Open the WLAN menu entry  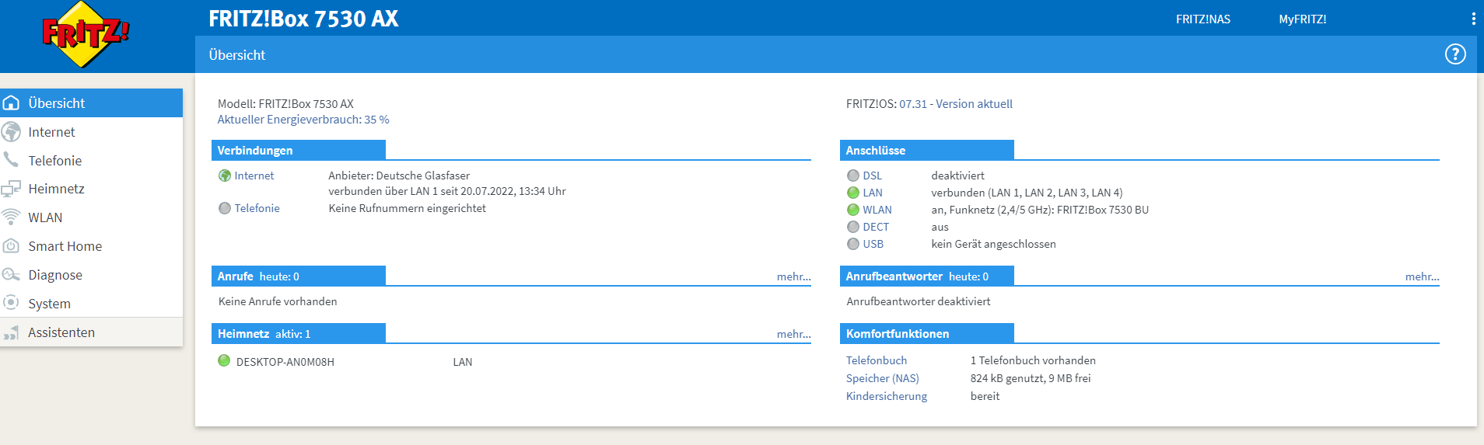pos(91,217)
